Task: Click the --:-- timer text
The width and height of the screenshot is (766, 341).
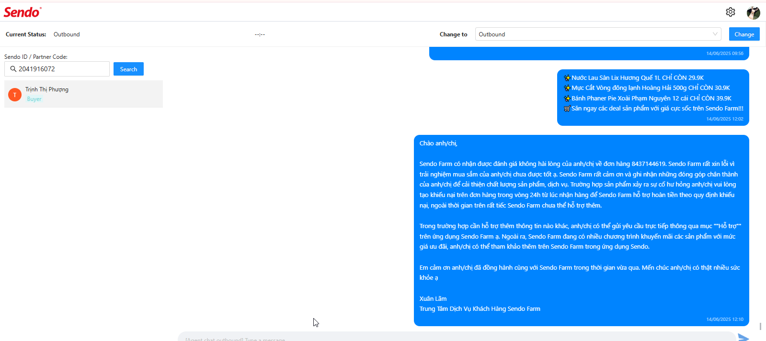Action: tap(260, 34)
